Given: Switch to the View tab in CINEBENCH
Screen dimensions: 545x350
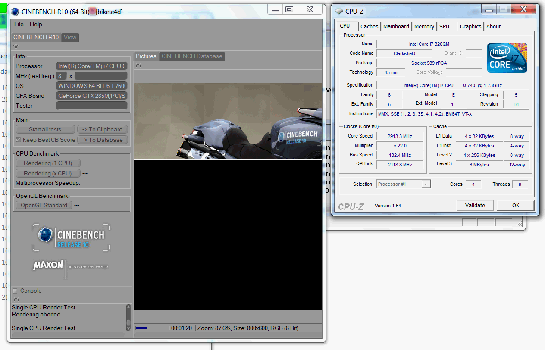Looking at the screenshot, I should pyautogui.click(x=70, y=37).
